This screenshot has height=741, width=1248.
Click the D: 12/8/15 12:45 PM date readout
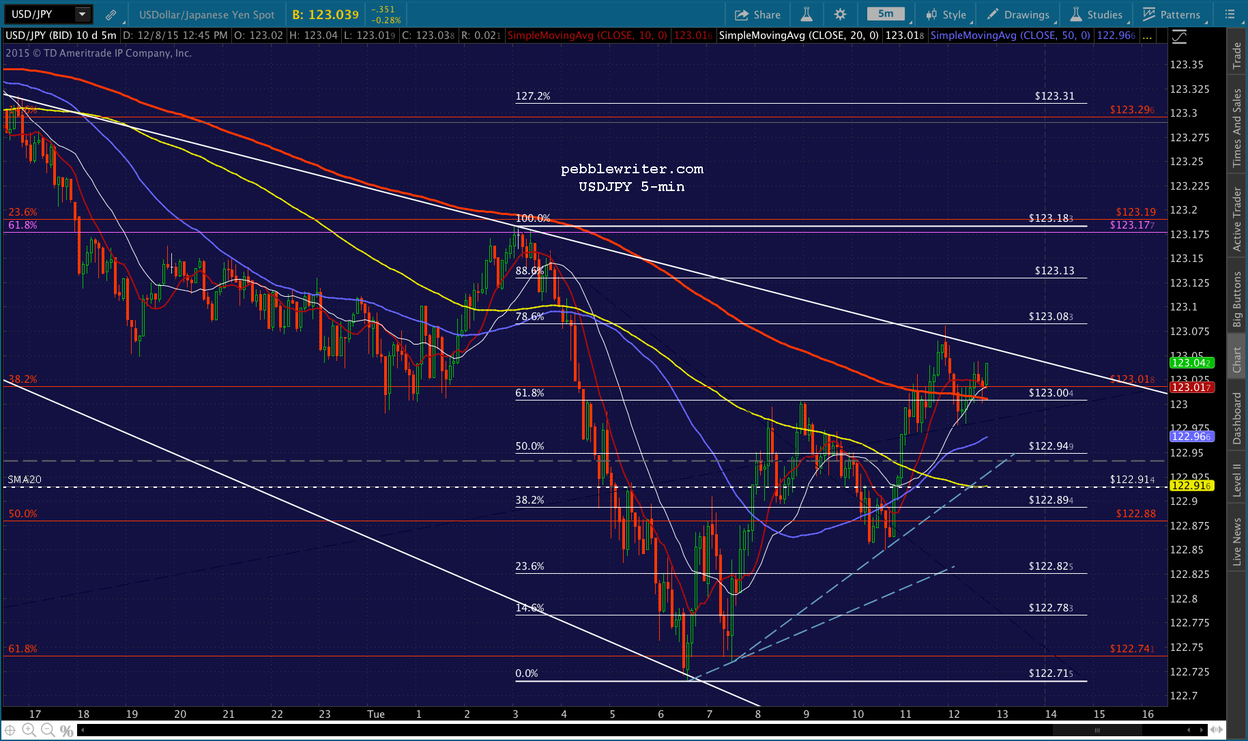[x=175, y=35]
